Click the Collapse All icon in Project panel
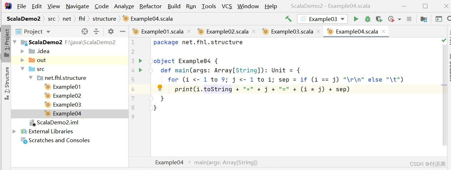This screenshot has height=170, width=451. click(96, 31)
